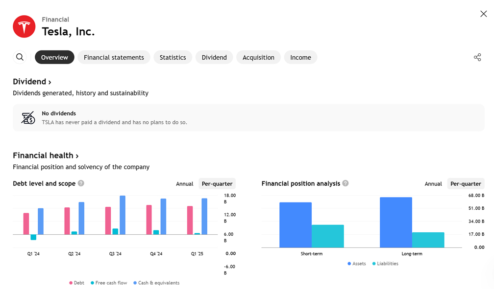The height and width of the screenshot is (289, 494).
Task: Open help for Financial position analysis
Action: 346,183
